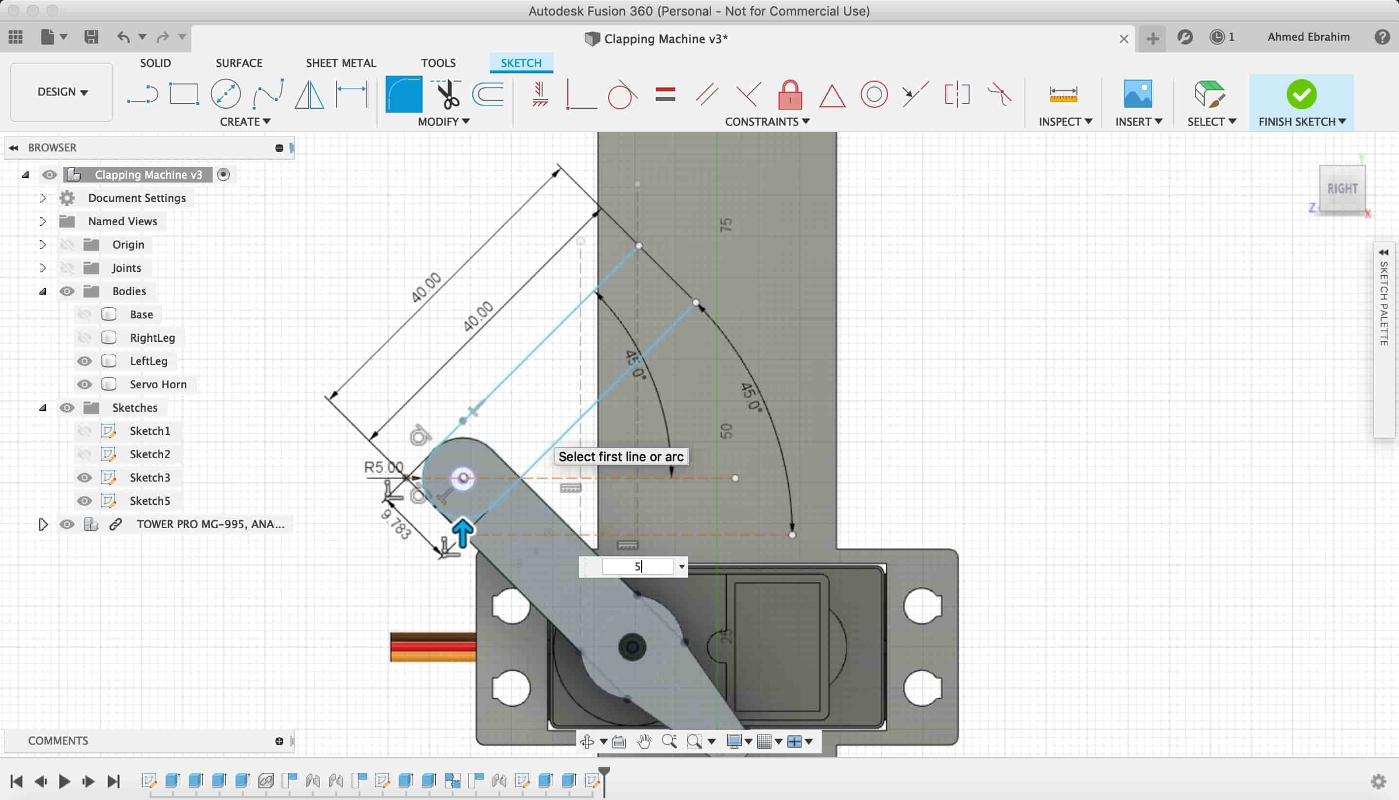Screen dimensions: 1399x800
Task: Expand the Named Views node
Action: pos(42,221)
